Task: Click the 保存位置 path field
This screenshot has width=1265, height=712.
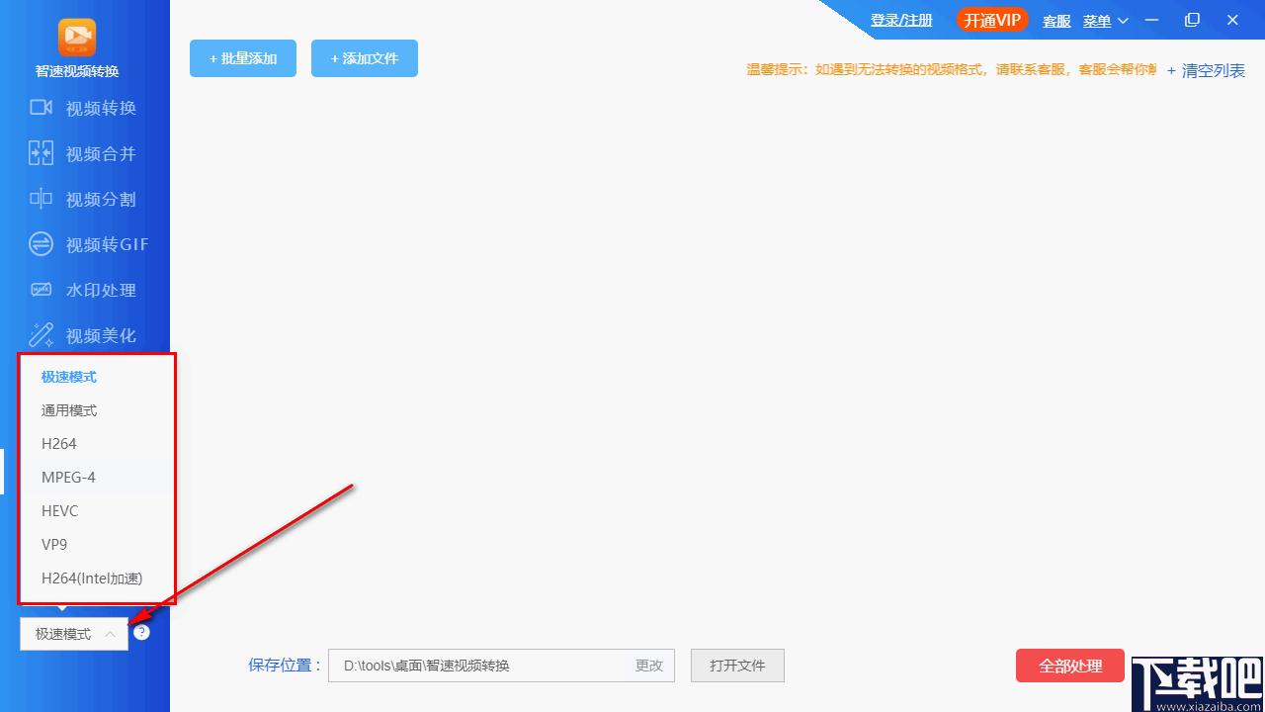Action: (x=502, y=666)
